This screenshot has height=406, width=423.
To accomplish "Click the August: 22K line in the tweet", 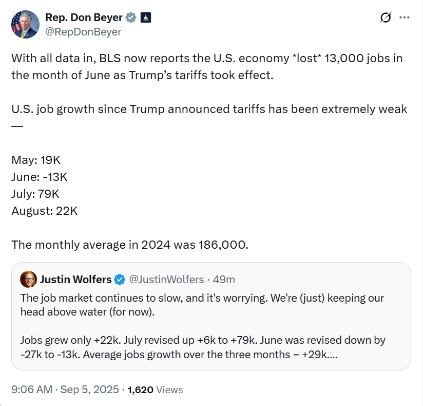I will click(45, 211).
